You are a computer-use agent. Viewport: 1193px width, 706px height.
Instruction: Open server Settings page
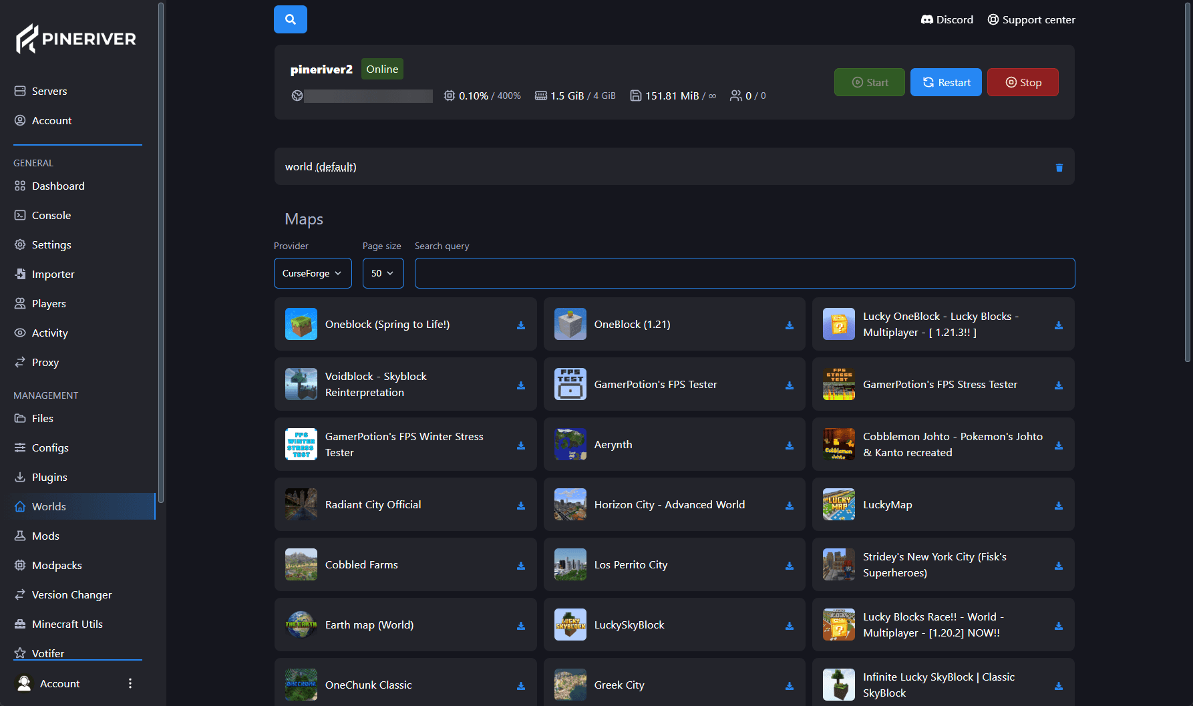43,244
